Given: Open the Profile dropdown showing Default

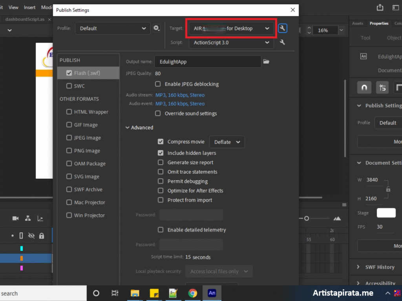Looking at the screenshot, I should coord(113,28).
